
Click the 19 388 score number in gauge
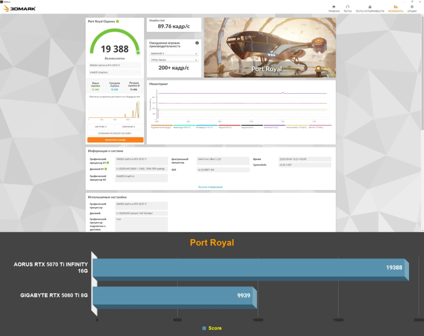click(x=115, y=49)
